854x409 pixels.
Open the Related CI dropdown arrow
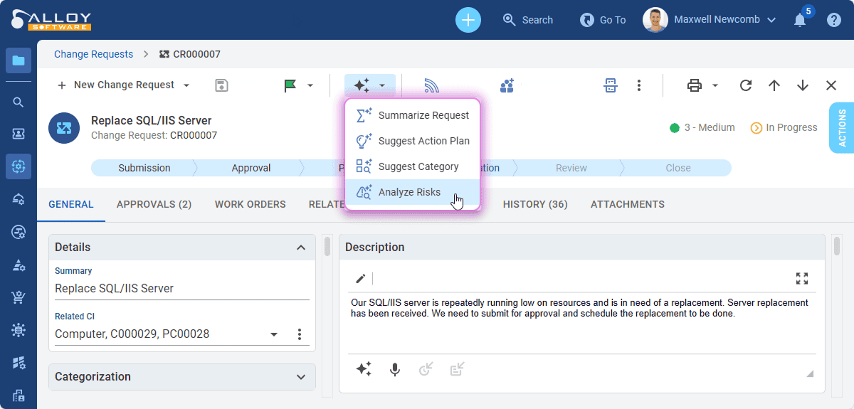(274, 334)
